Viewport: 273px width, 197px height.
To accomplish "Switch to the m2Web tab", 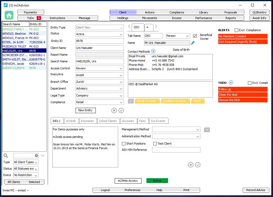I will point(71,121).
